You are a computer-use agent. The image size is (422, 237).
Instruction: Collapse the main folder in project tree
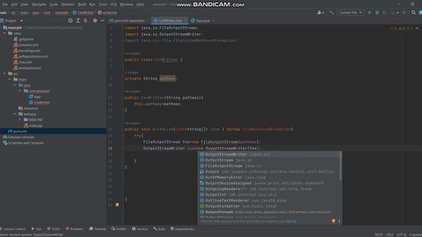pyautogui.click(x=10, y=79)
